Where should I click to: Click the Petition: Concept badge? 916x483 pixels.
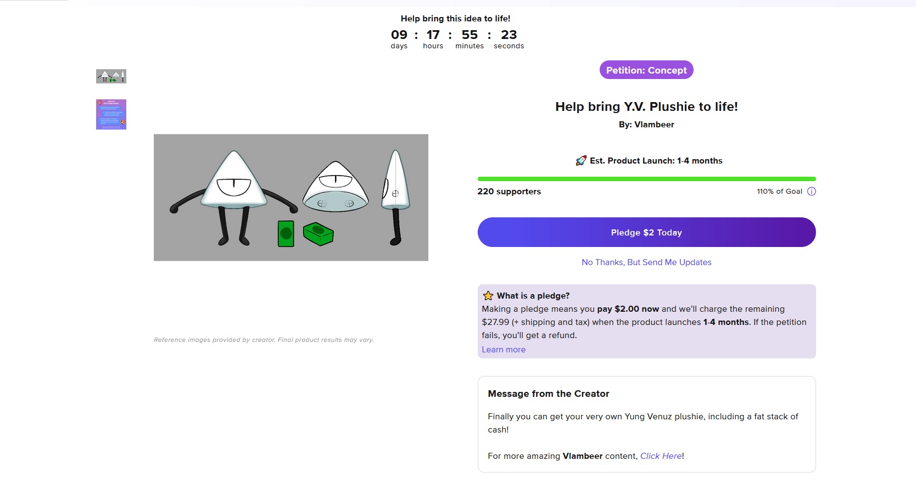pyautogui.click(x=646, y=70)
